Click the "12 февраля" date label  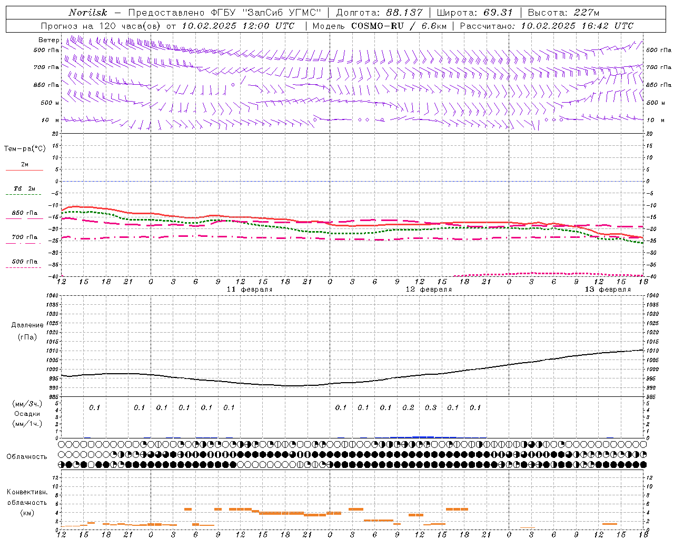429,290
